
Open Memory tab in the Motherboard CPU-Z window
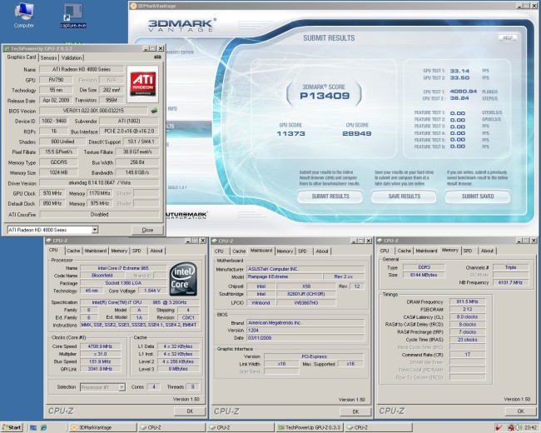coord(285,251)
